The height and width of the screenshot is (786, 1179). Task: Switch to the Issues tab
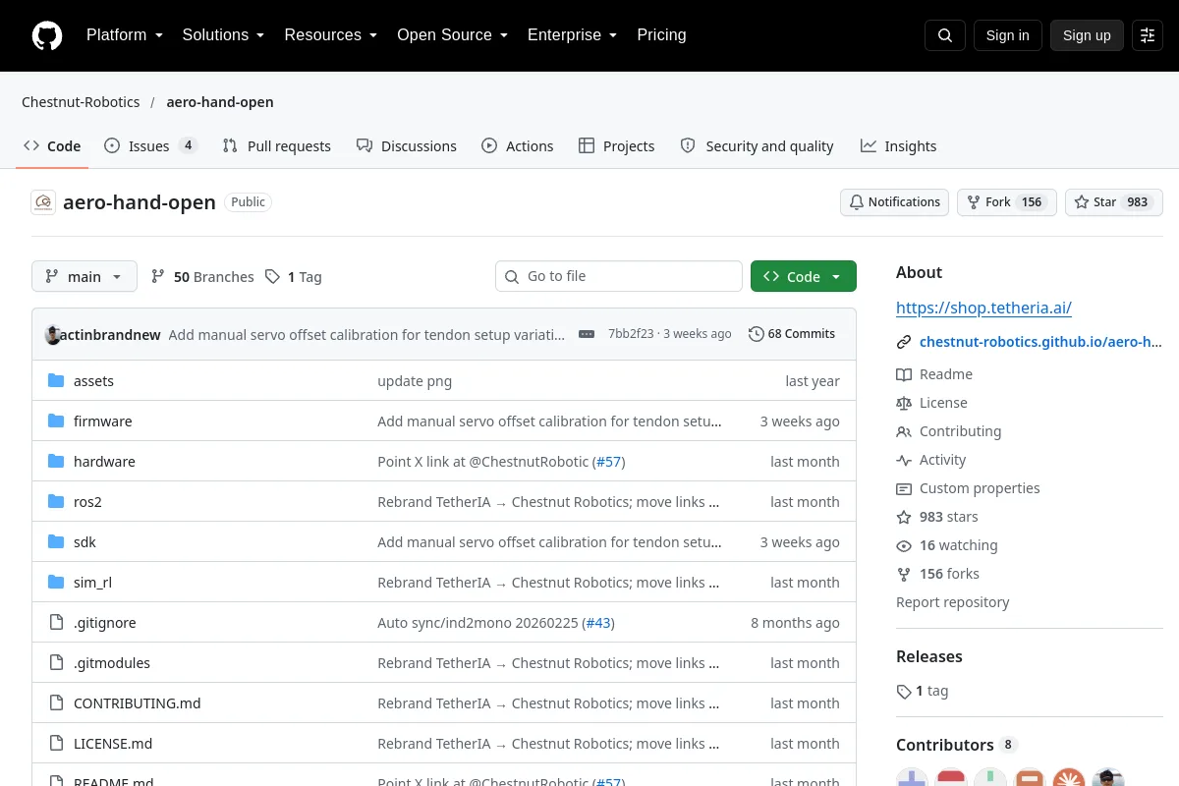(x=151, y=146)
